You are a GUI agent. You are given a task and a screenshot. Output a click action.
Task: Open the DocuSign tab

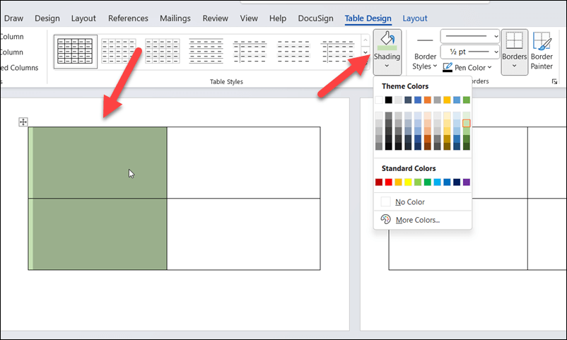pos(316,18)
